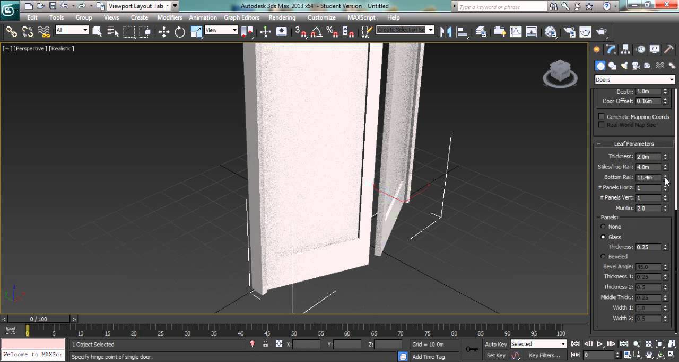Switch to Modify panel tab
This screenshot has height=362, width=679.
(x=611, y=49)
